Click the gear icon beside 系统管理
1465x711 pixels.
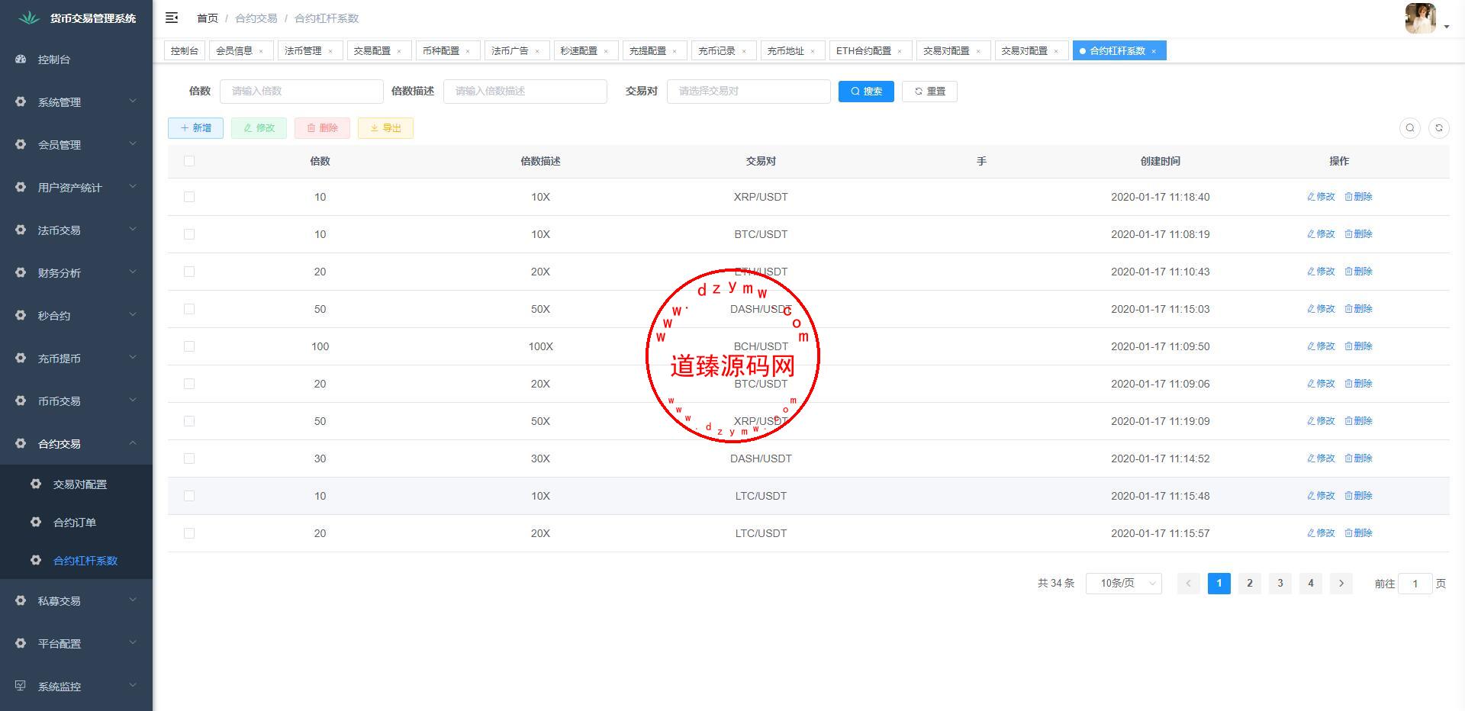21,101
